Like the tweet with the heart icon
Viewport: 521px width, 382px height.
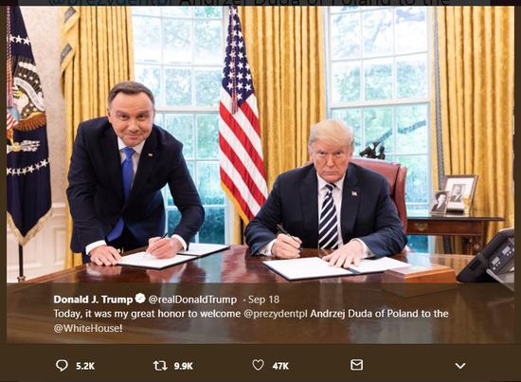click(x=259, y=365)
